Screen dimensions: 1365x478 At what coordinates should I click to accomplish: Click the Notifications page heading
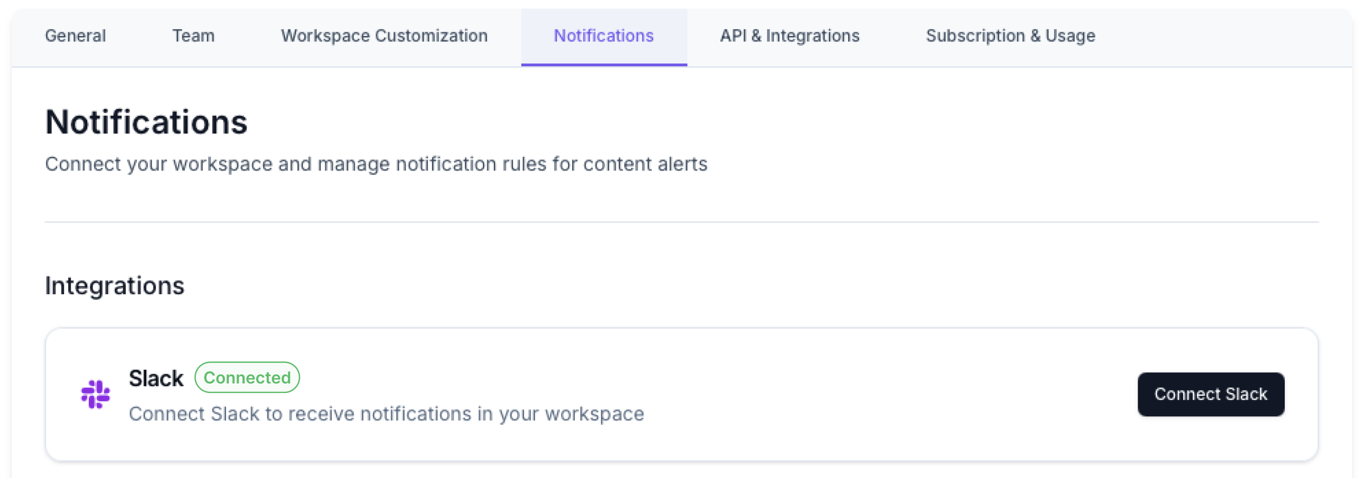(146, 122)
